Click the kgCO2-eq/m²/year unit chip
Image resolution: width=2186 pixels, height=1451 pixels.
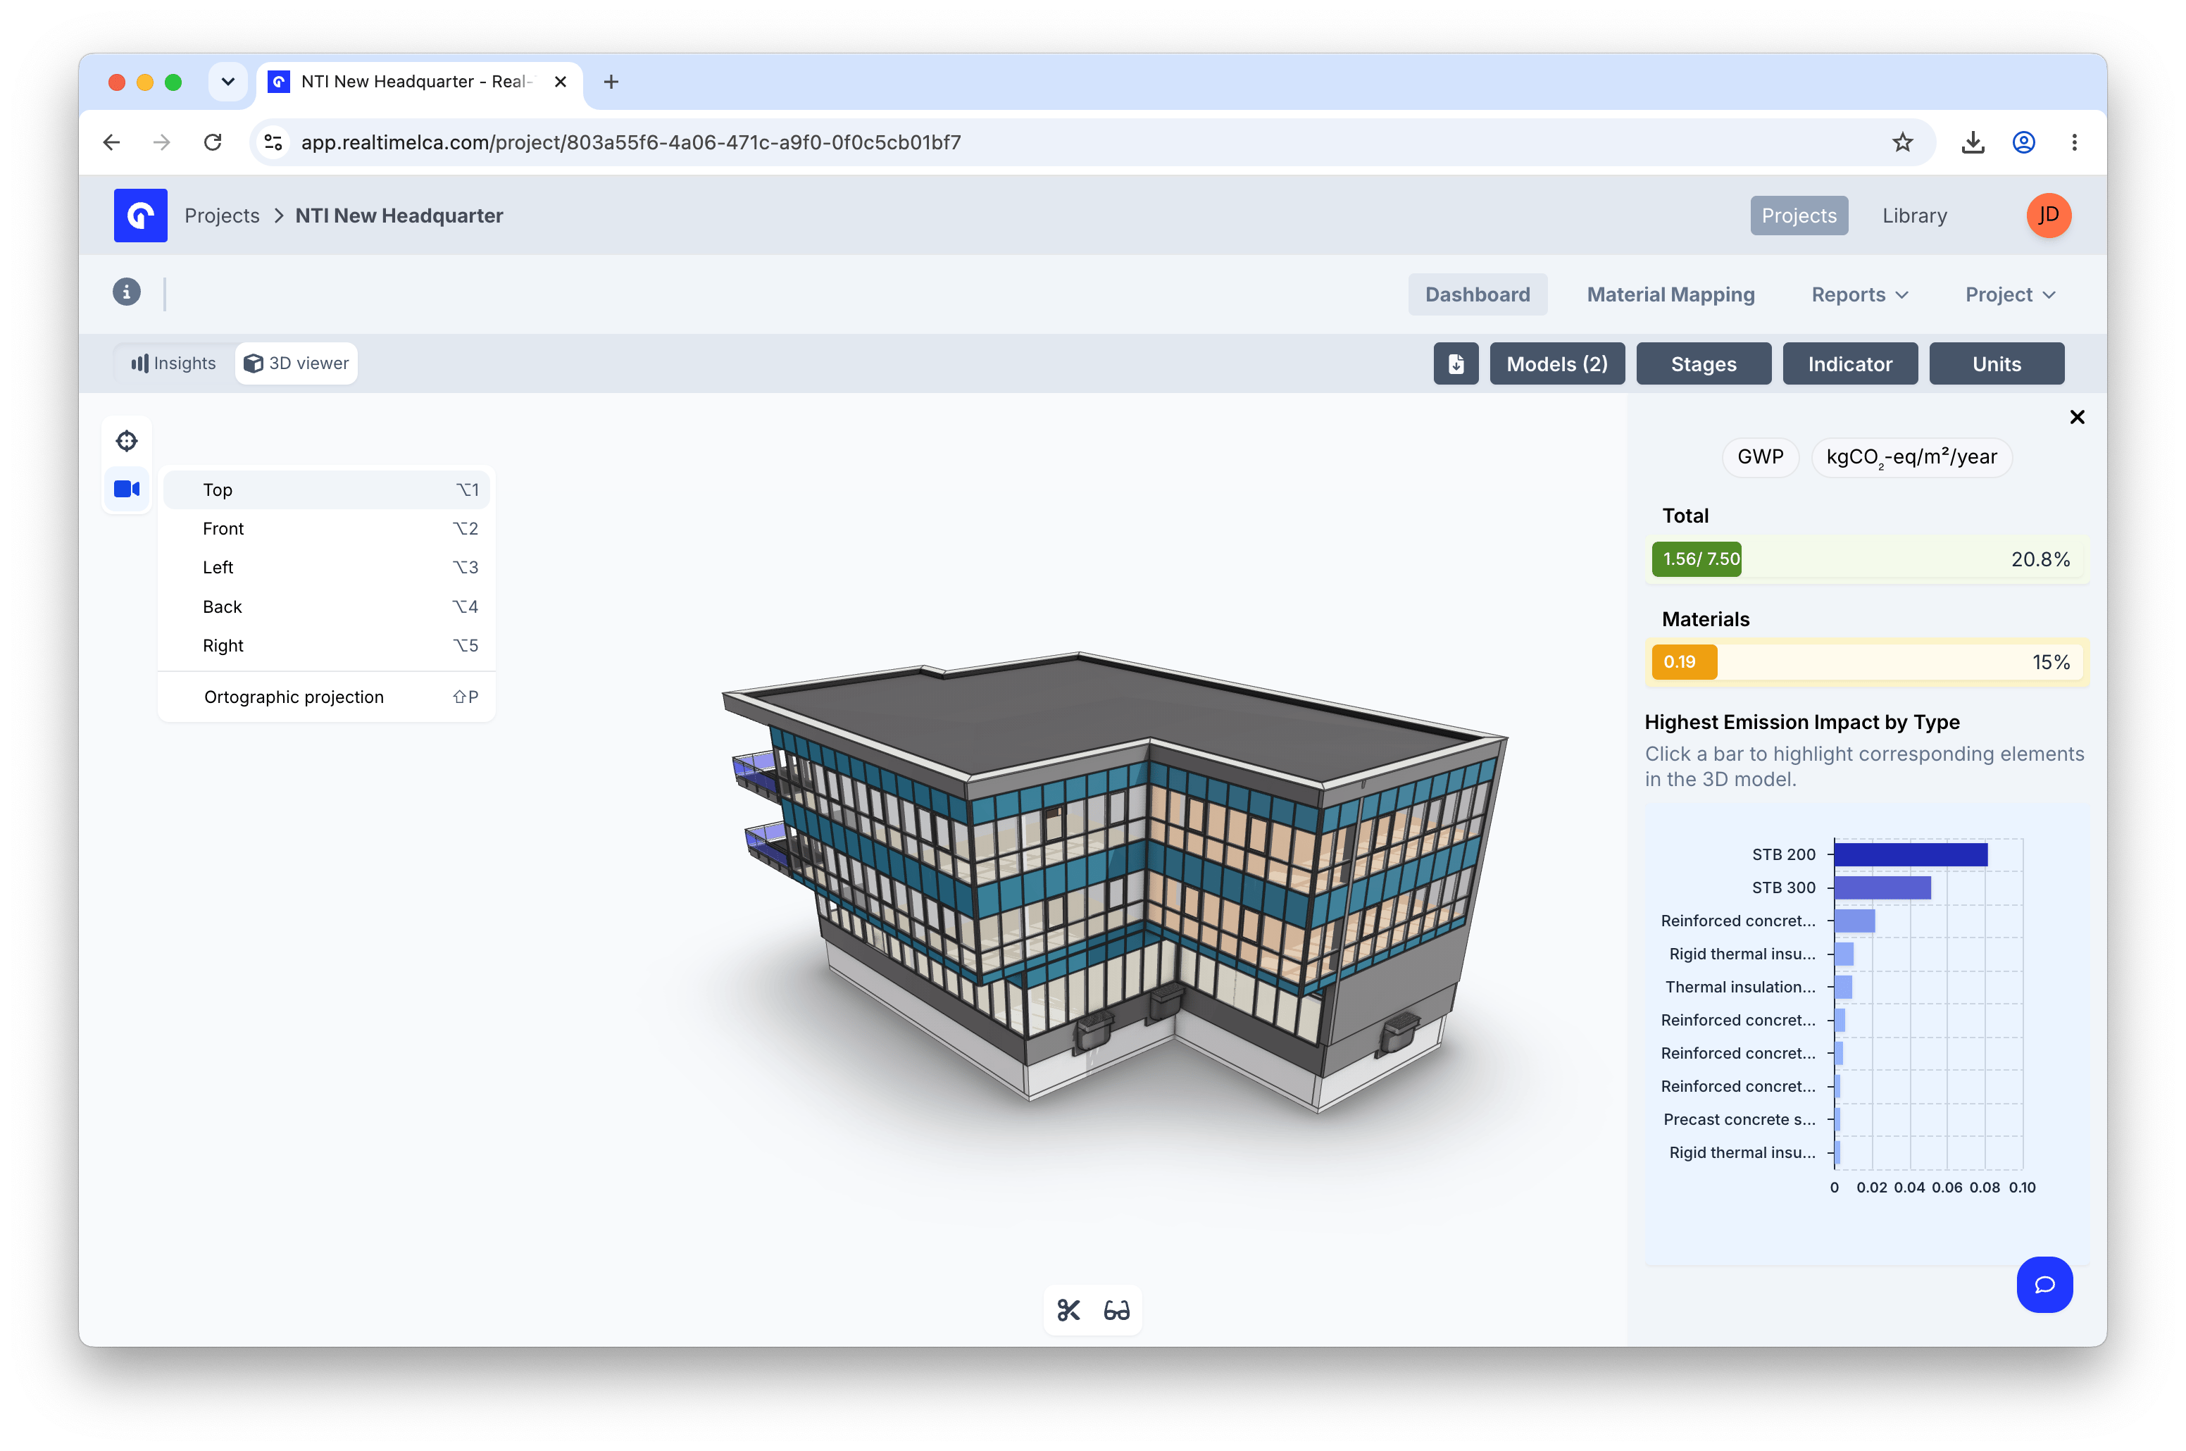1911,457
